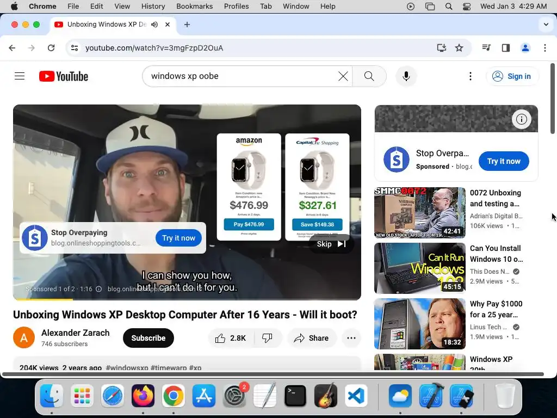The image size is (557, 418).
Task: Go to the YouTube home logo
Action: [64, 76]
